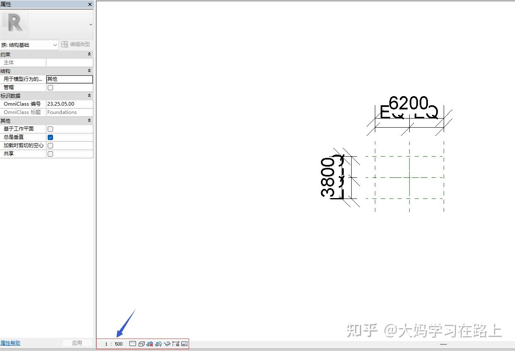Uncheck the 总是垂直 checkbox
515x351 pixels.
(50, 137)
